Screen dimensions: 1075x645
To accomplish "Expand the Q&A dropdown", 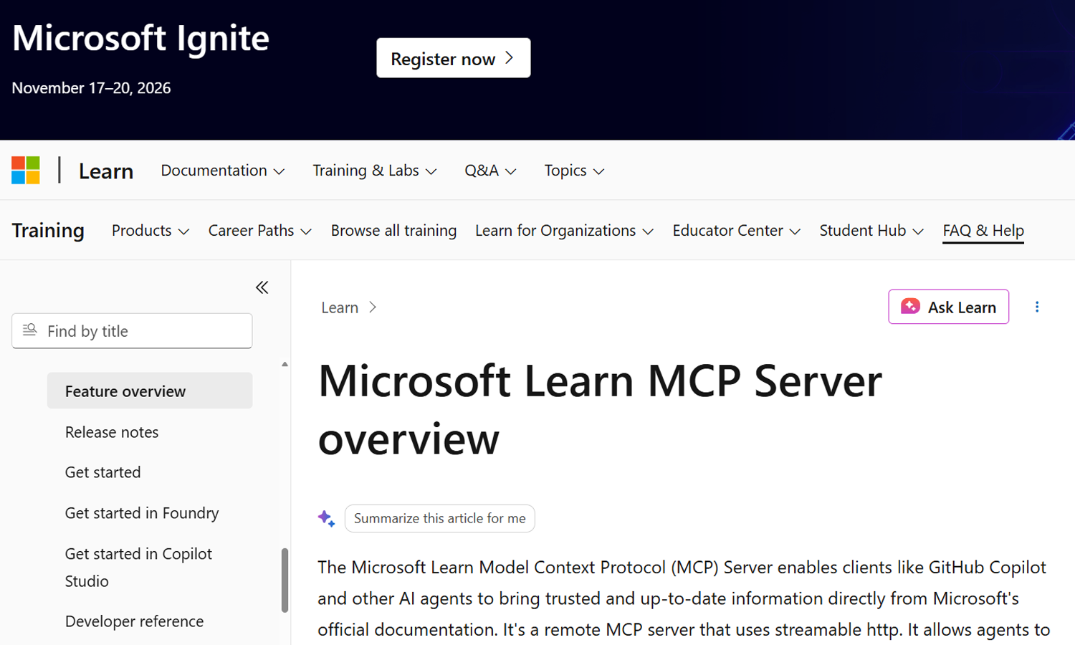I will [490, 171].
